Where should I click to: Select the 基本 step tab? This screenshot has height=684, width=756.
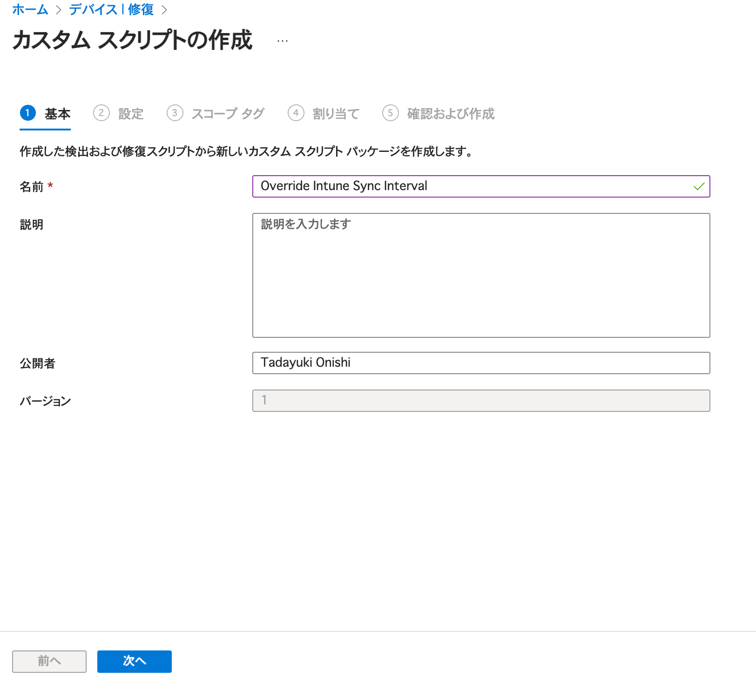[45, 113]
